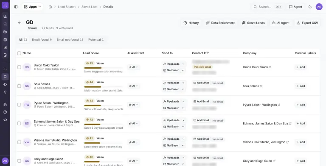
Task: Check the Pyure Salon- Wellington row checkbox
Action: click(19, 105)
